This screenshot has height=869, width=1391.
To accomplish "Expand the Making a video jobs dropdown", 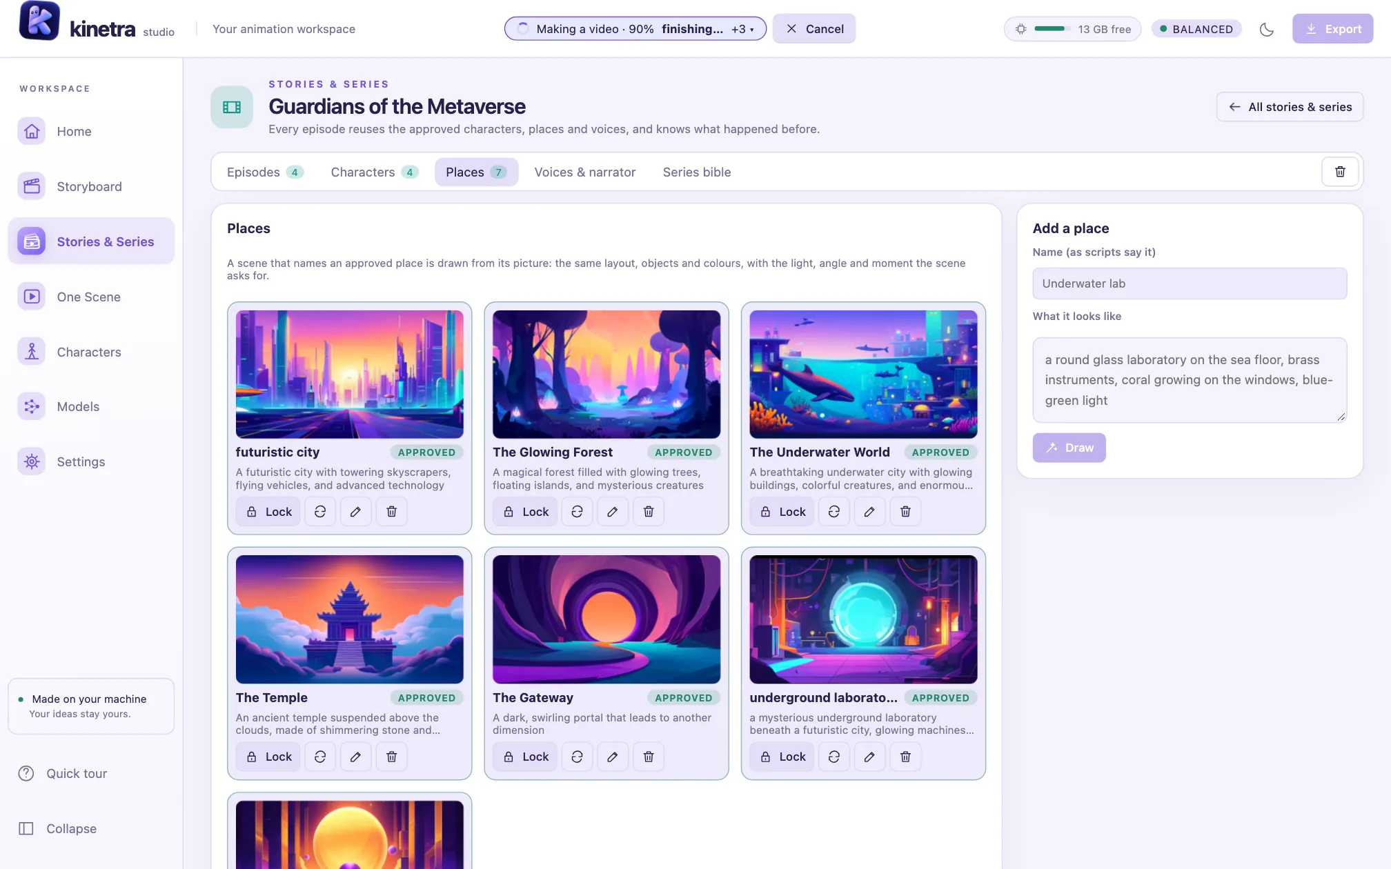I will pyautogui.click(x=635, y=29).
